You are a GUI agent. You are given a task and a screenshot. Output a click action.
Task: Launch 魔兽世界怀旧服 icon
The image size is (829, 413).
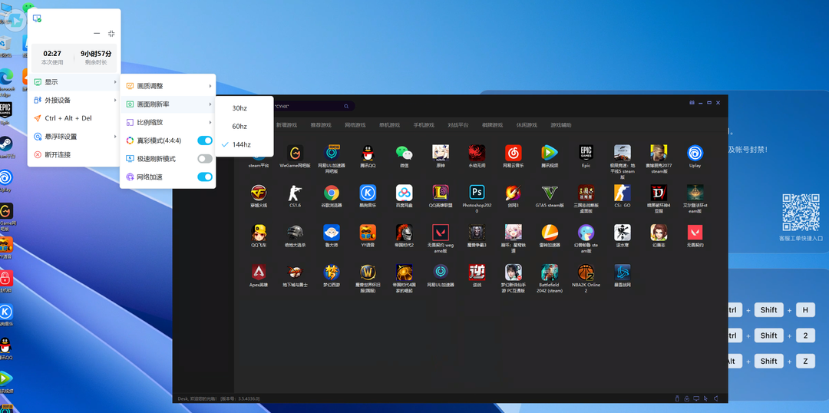368,272
